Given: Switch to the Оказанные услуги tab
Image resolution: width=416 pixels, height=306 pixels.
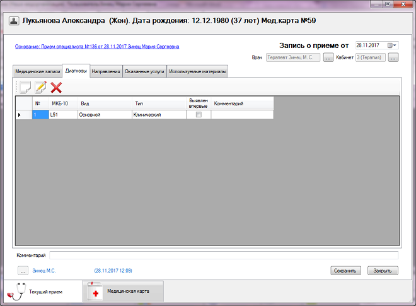Looking at the screenshot, I should click(144, 71).
